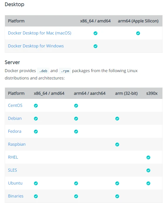Open the Debian platform link
166x206 pixels.
tap(15, 118)
